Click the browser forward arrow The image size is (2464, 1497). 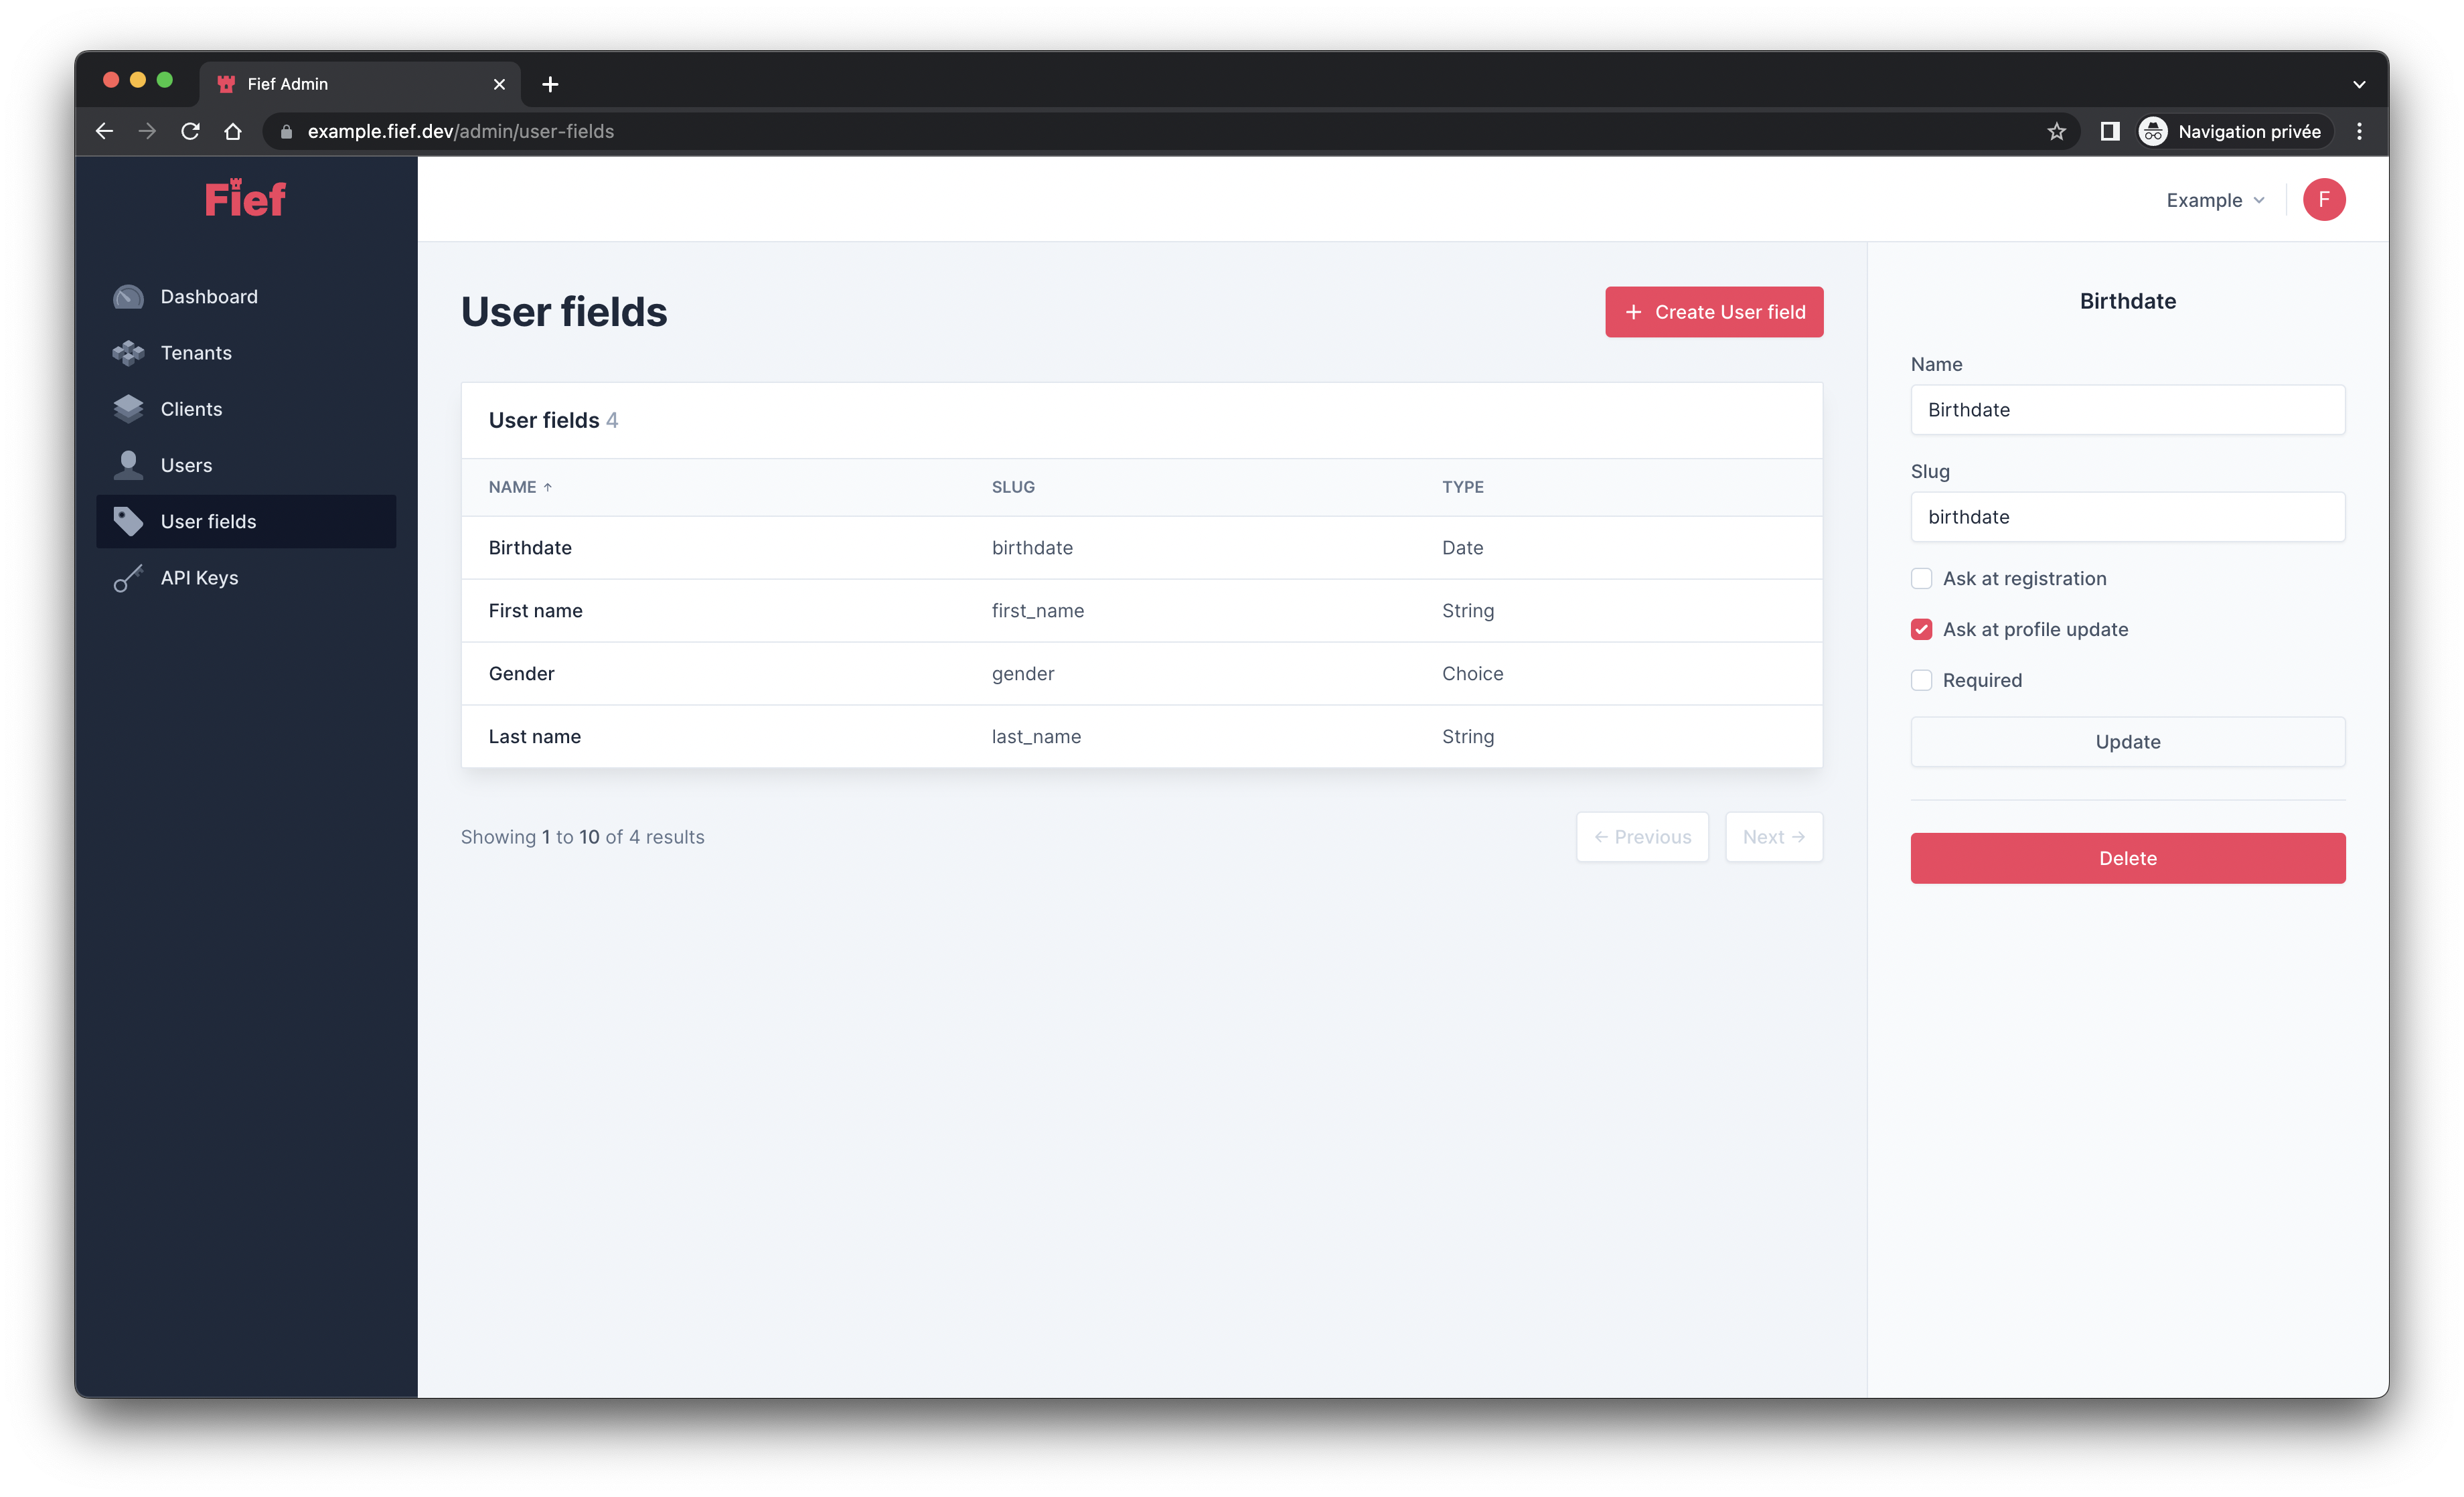click(x=147, y=131)
